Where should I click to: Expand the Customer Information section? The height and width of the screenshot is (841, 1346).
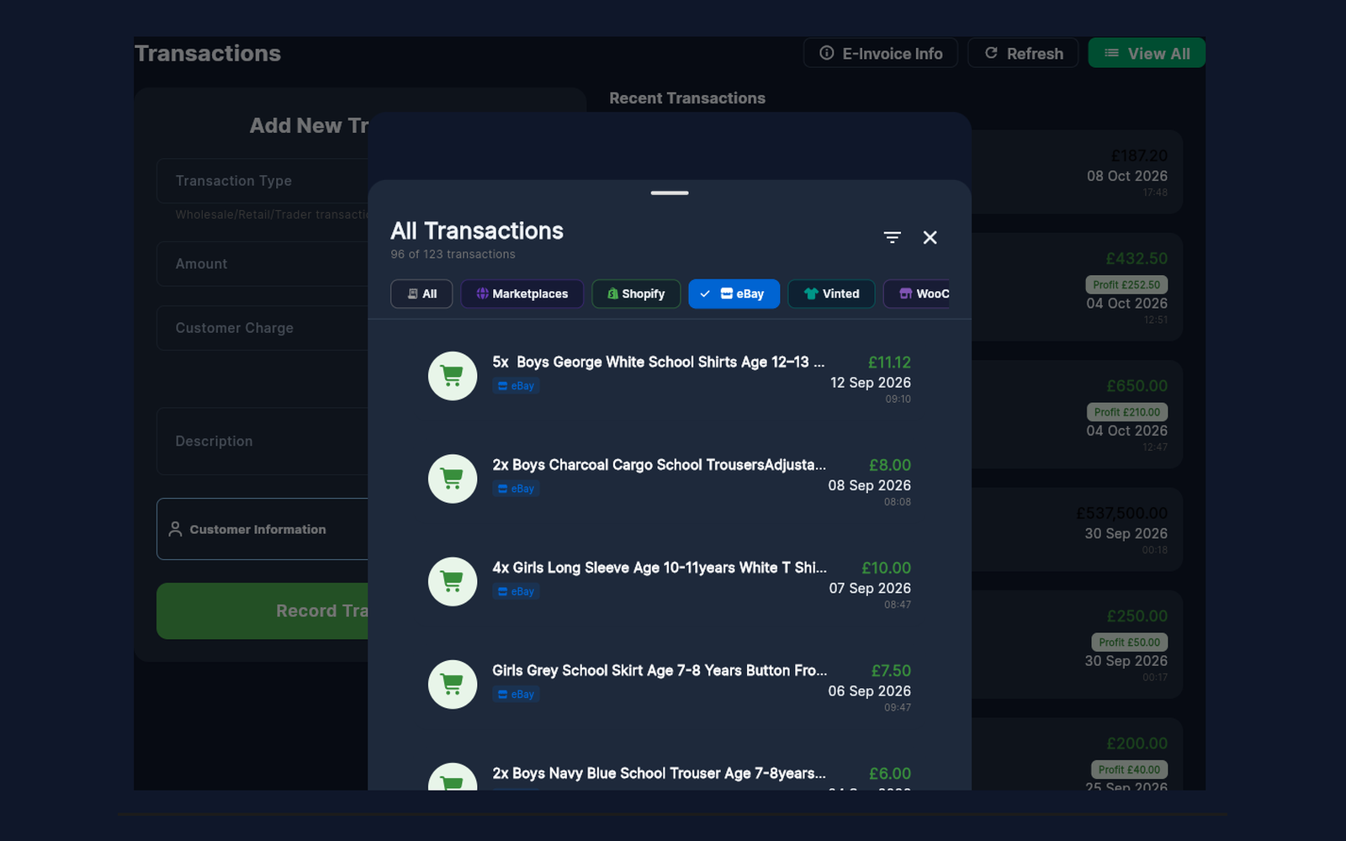262,529
